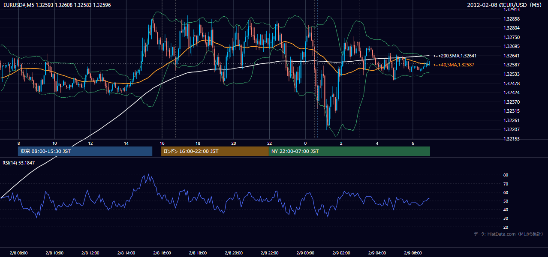The image size is (548, 257).
Task: Click price level 1.32913 on the axis
Action: coord(512,9)
